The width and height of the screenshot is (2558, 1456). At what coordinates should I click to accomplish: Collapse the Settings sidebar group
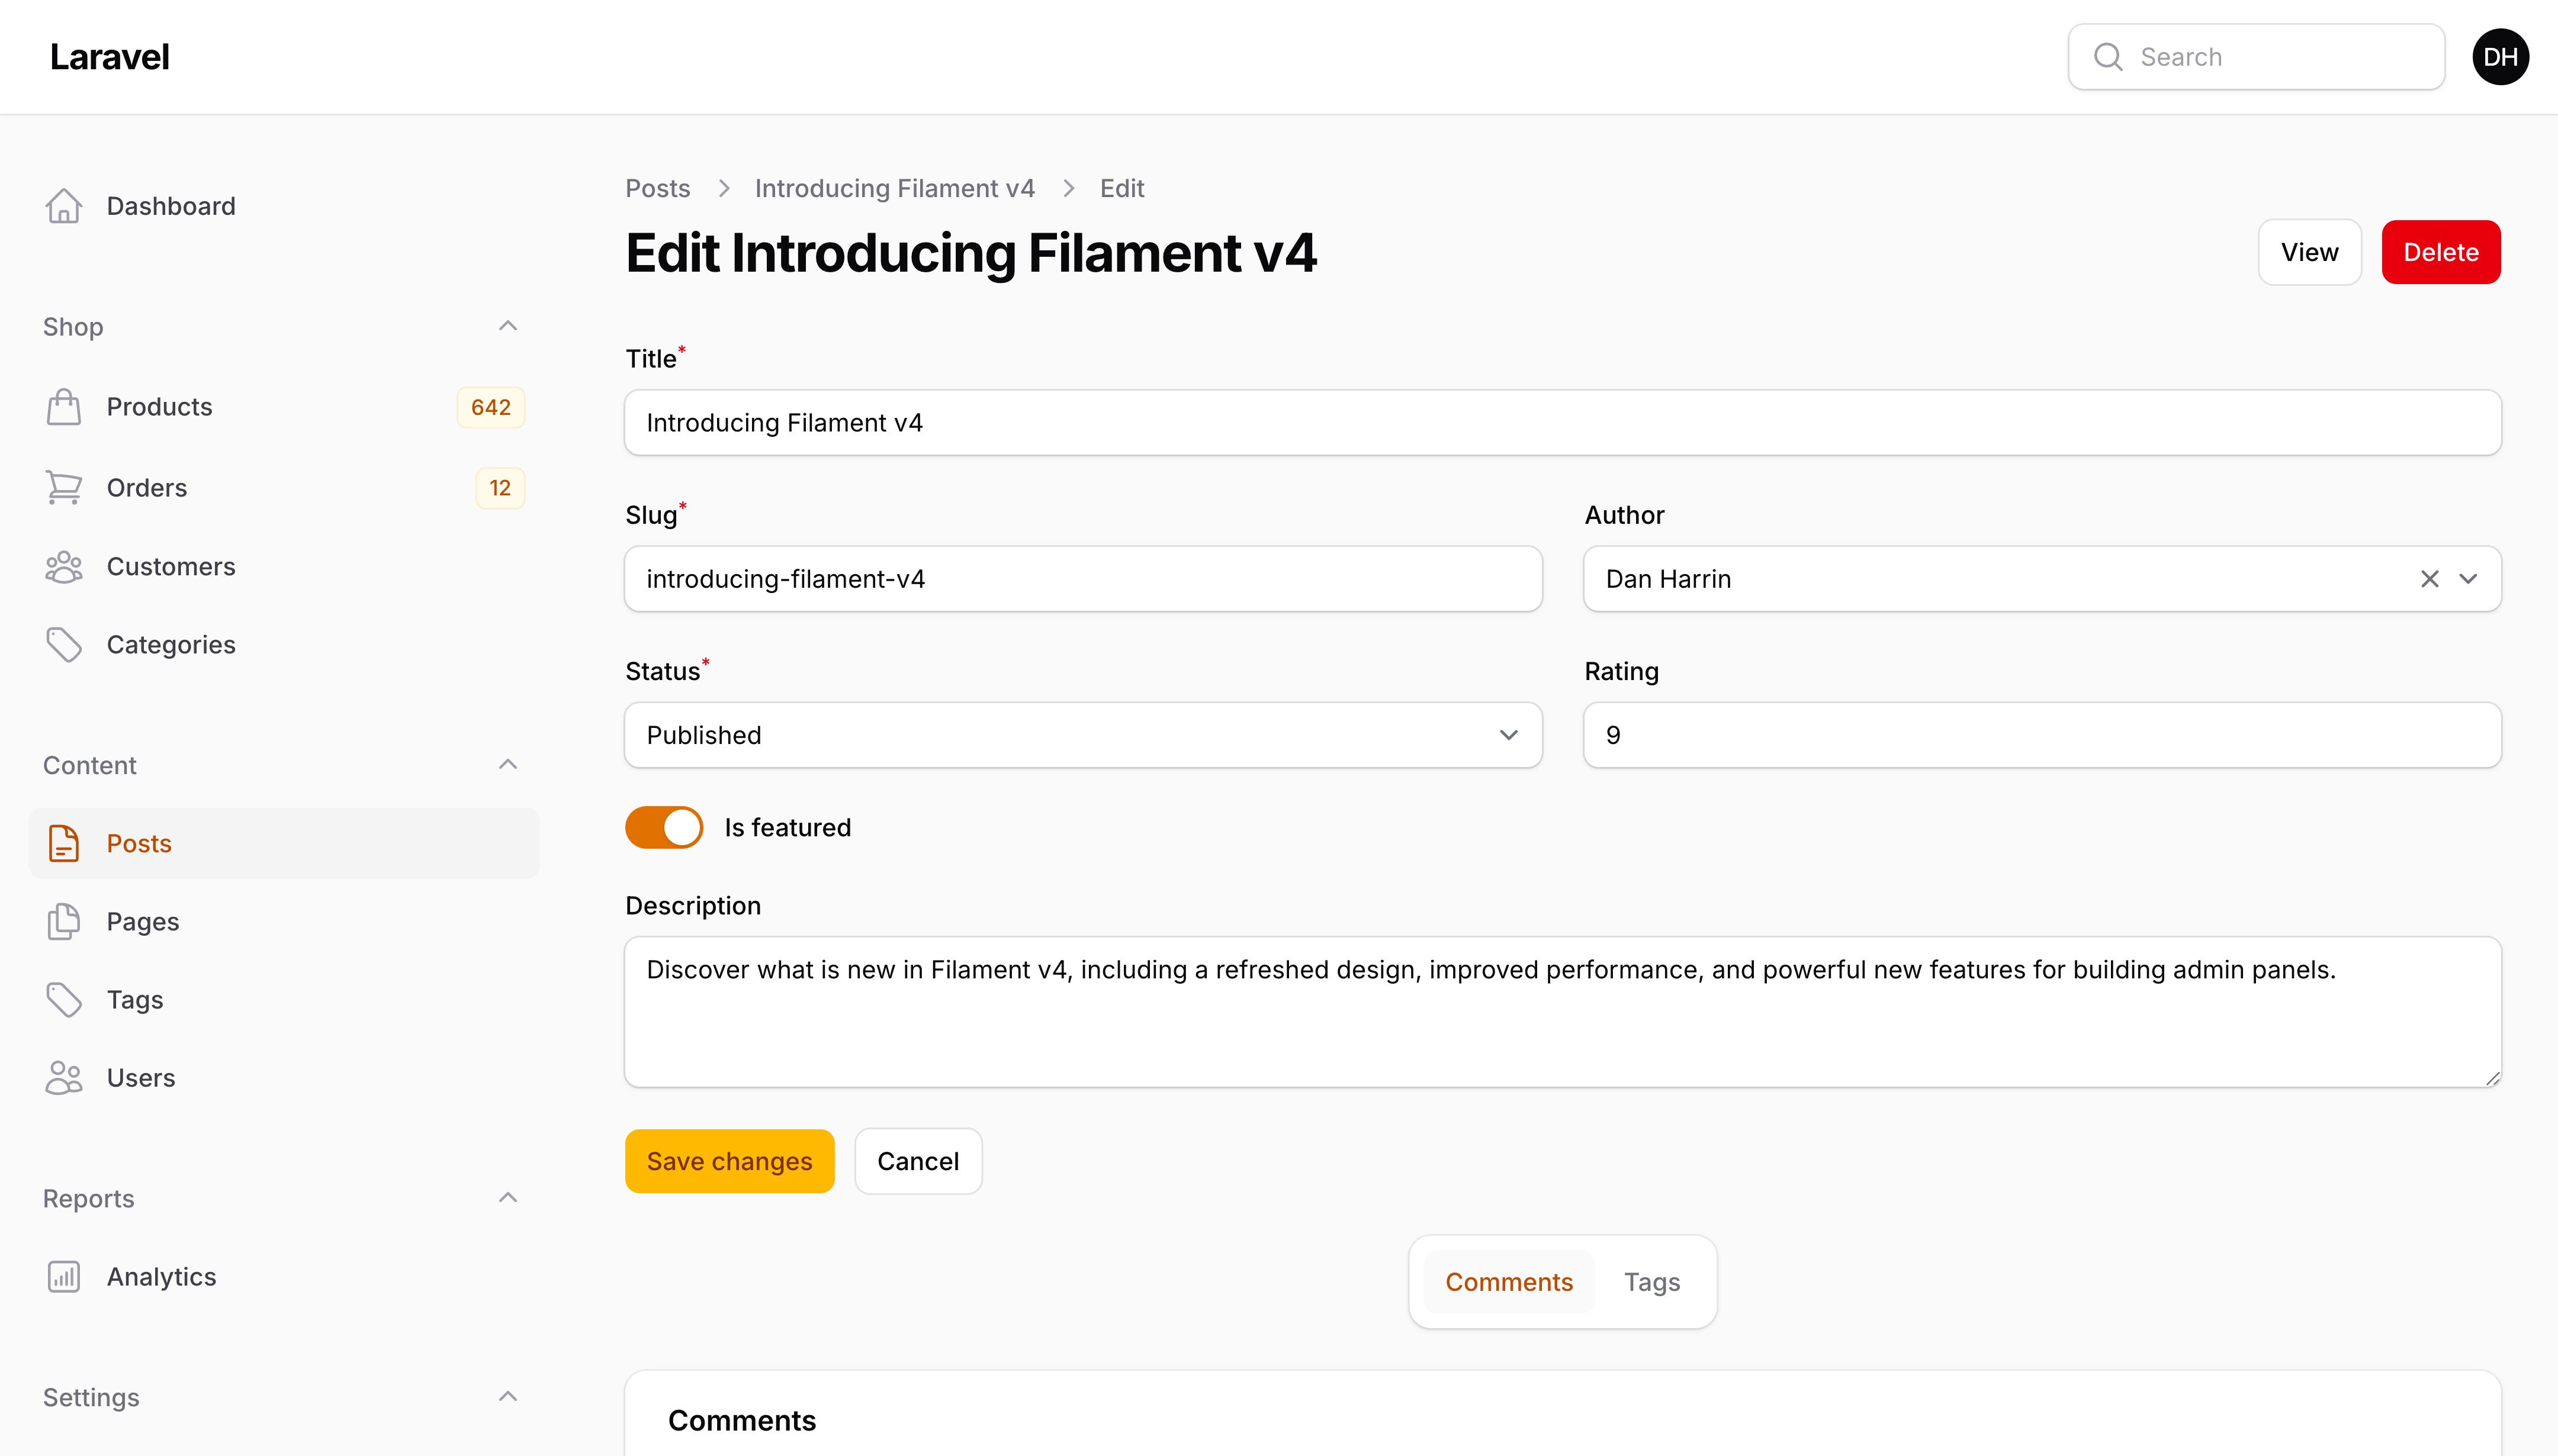(x=508, y=1397)
